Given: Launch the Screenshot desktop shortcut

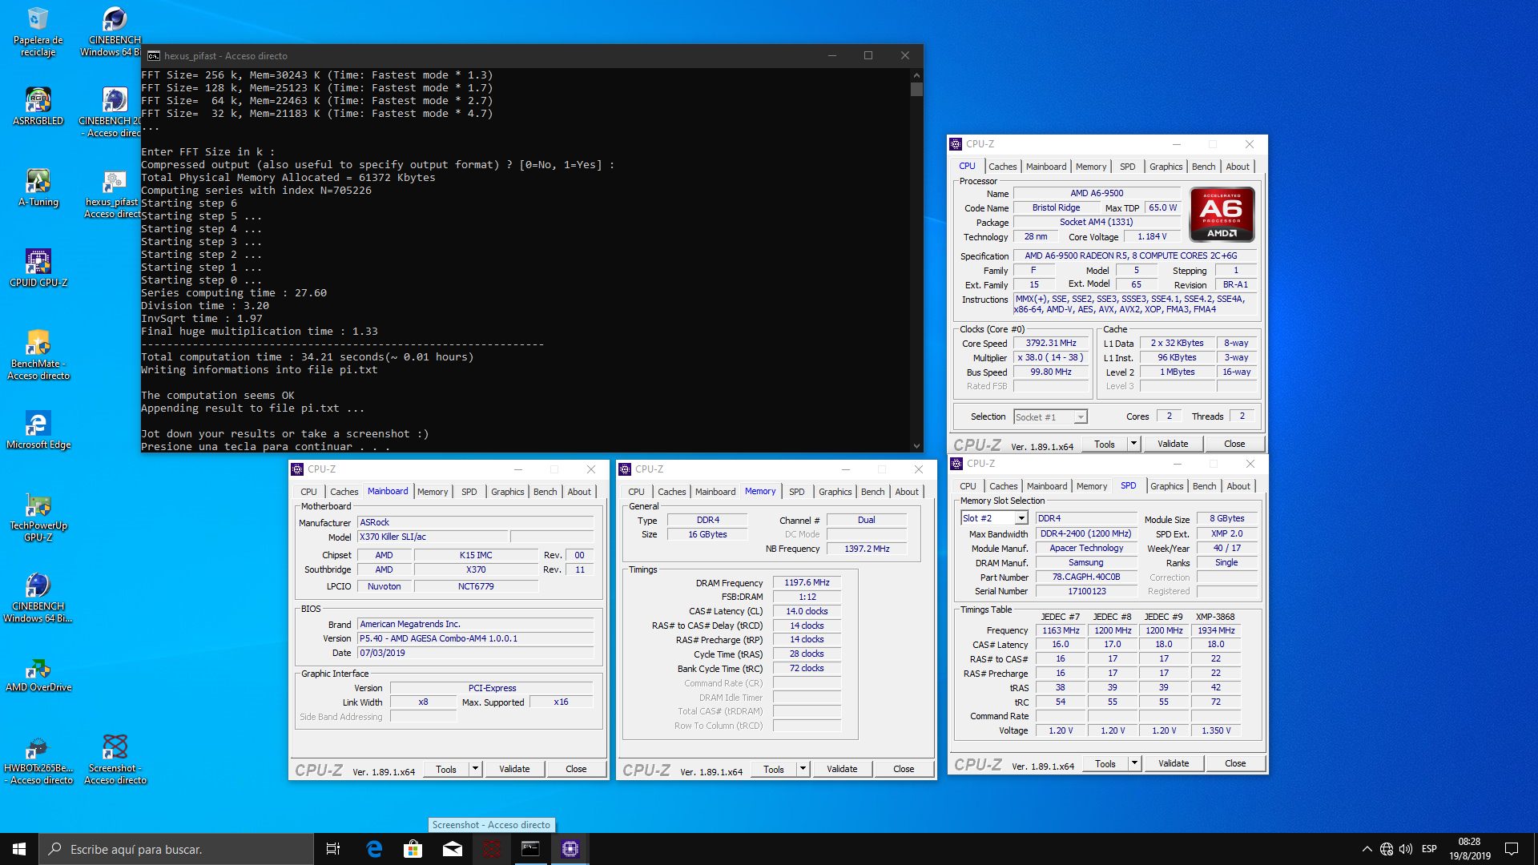Looking at the screenshot, I should (115, 760).
